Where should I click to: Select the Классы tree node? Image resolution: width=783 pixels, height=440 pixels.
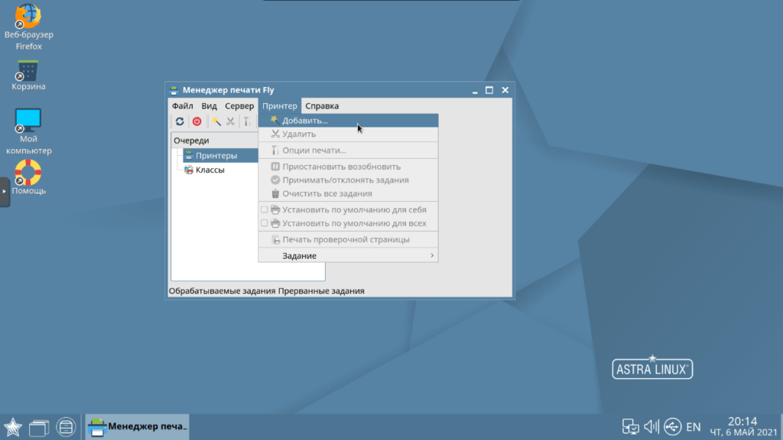coord(210,170)
